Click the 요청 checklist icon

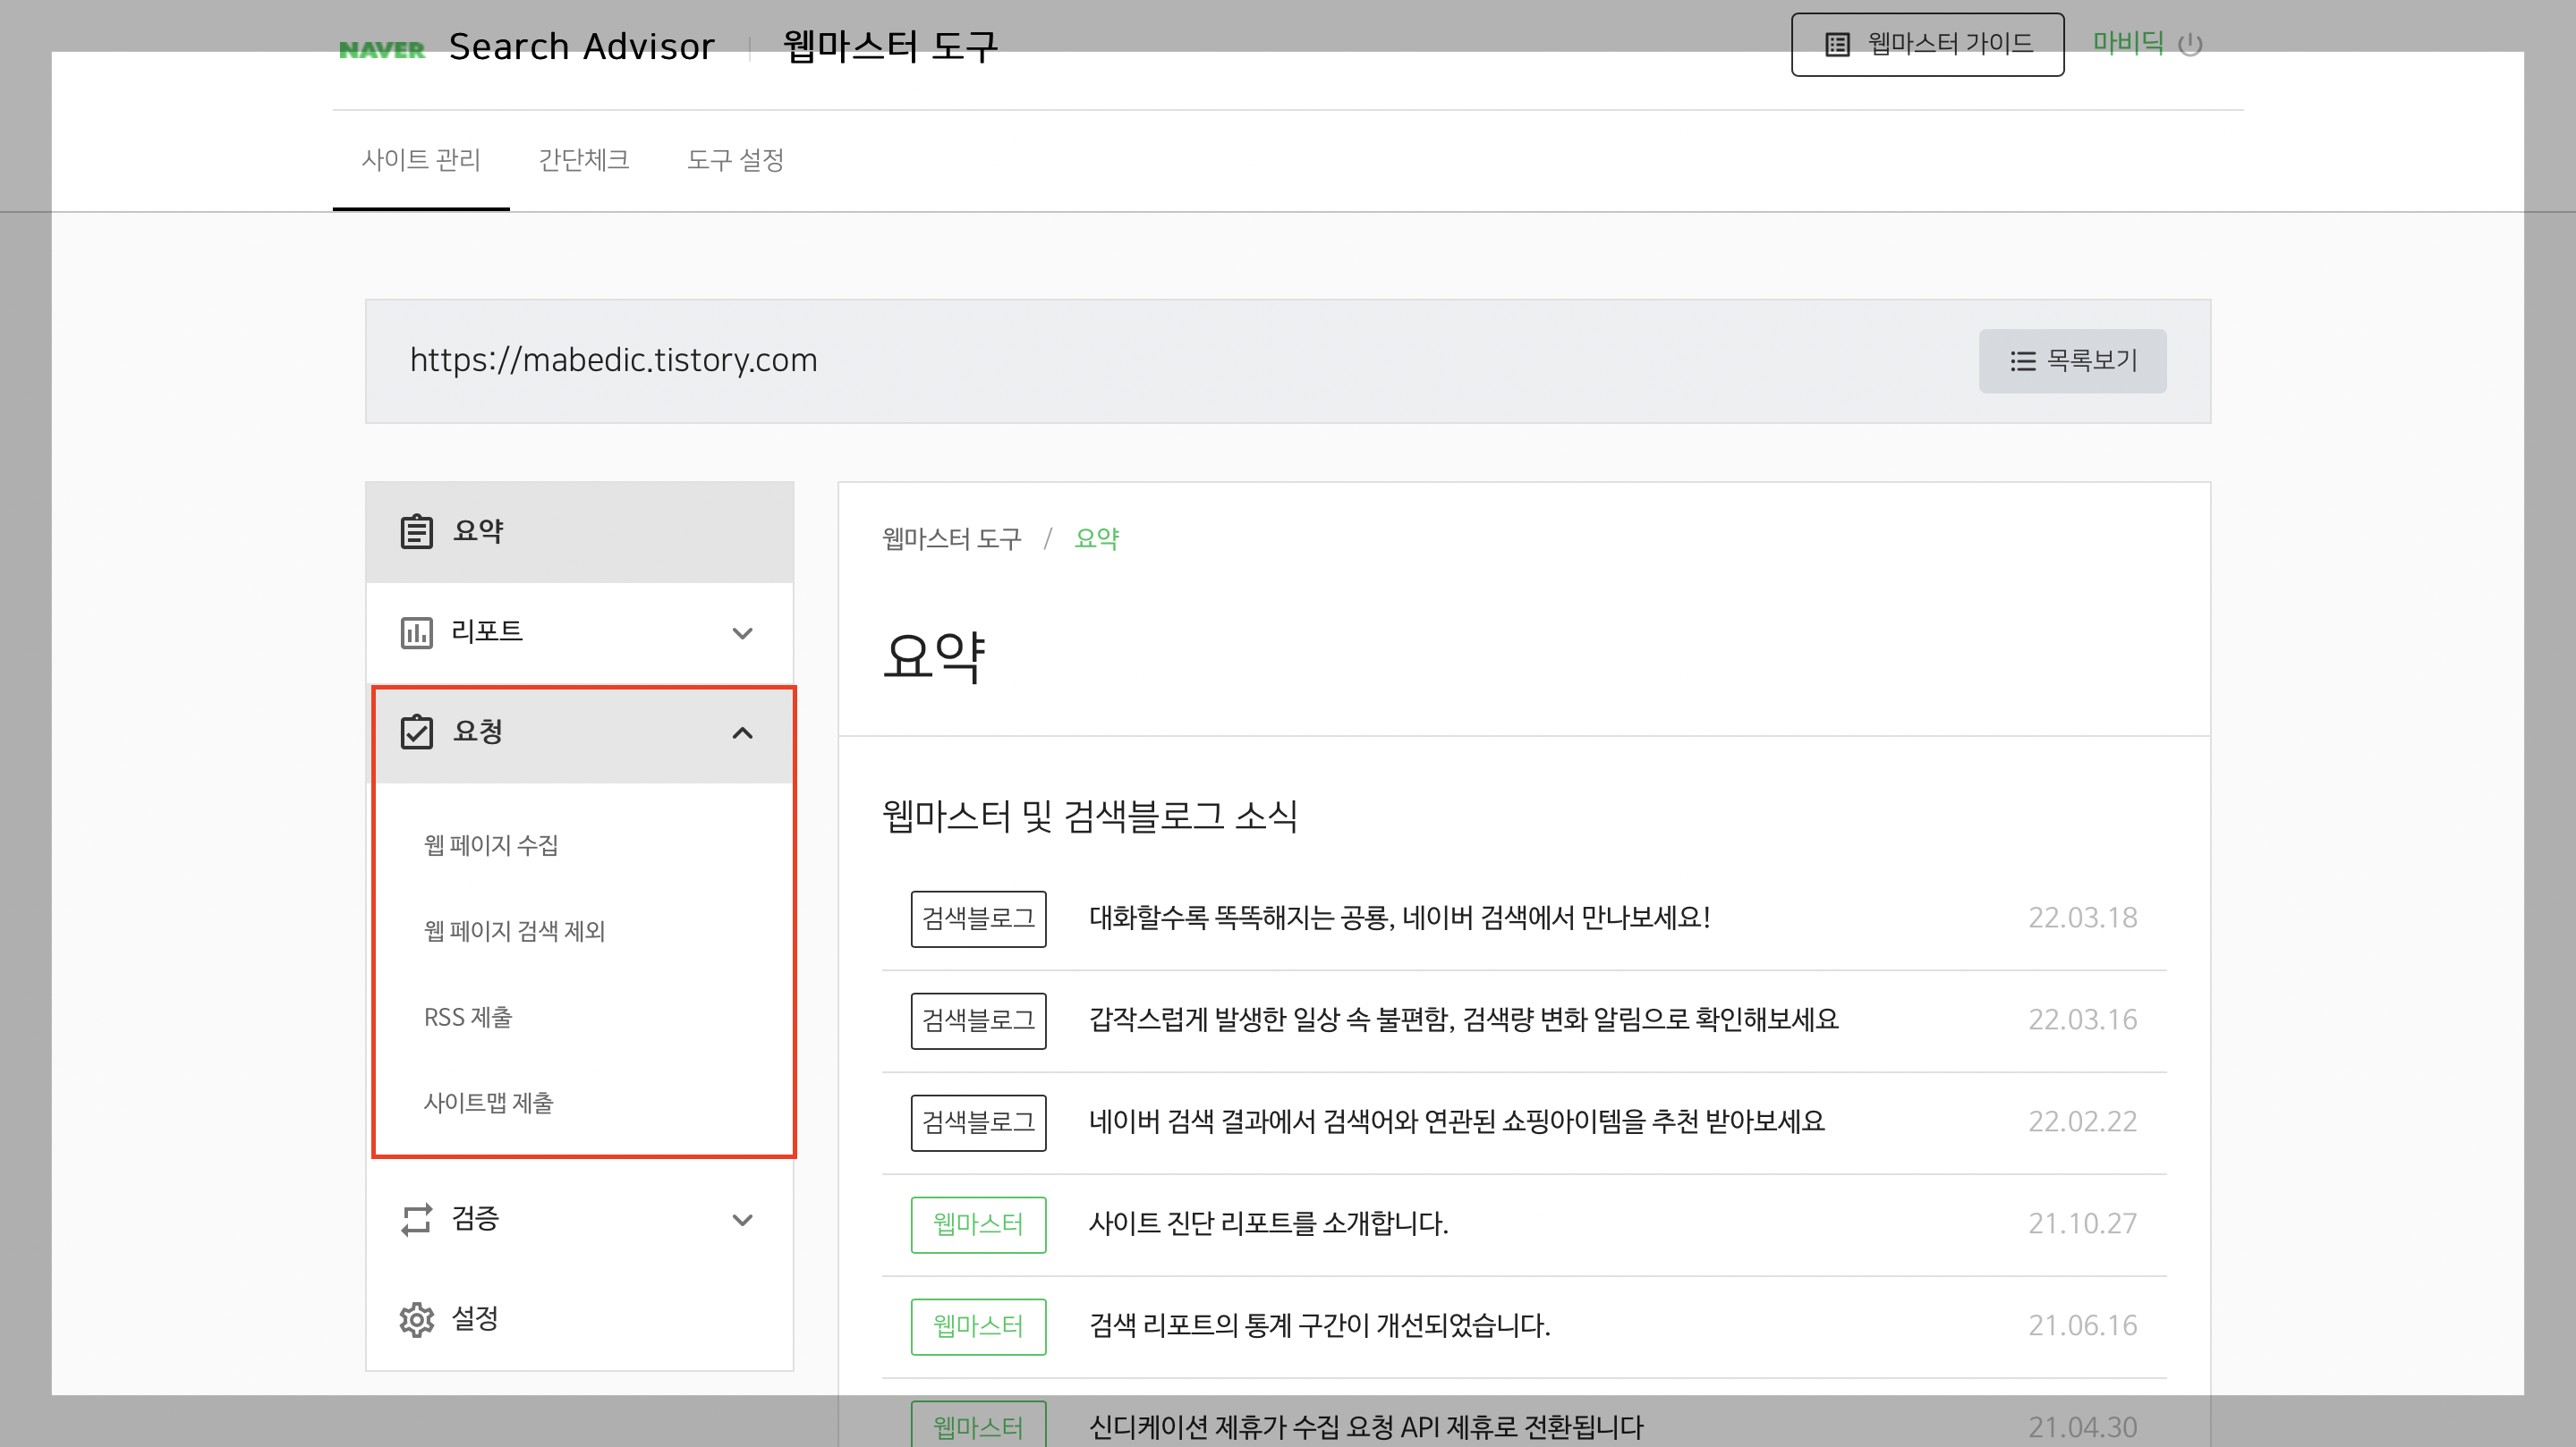point(416,732)
